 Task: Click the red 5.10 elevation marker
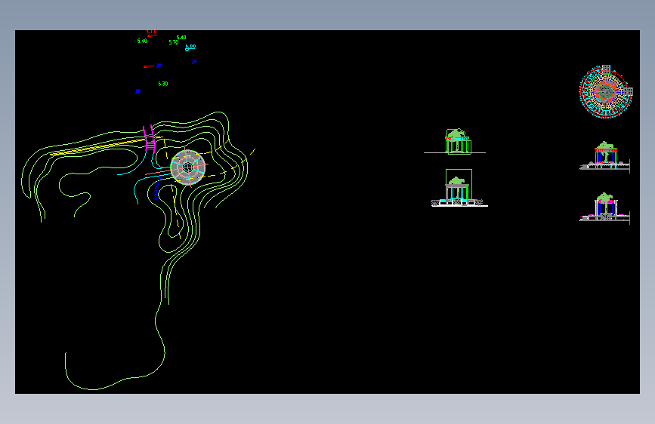151,33
